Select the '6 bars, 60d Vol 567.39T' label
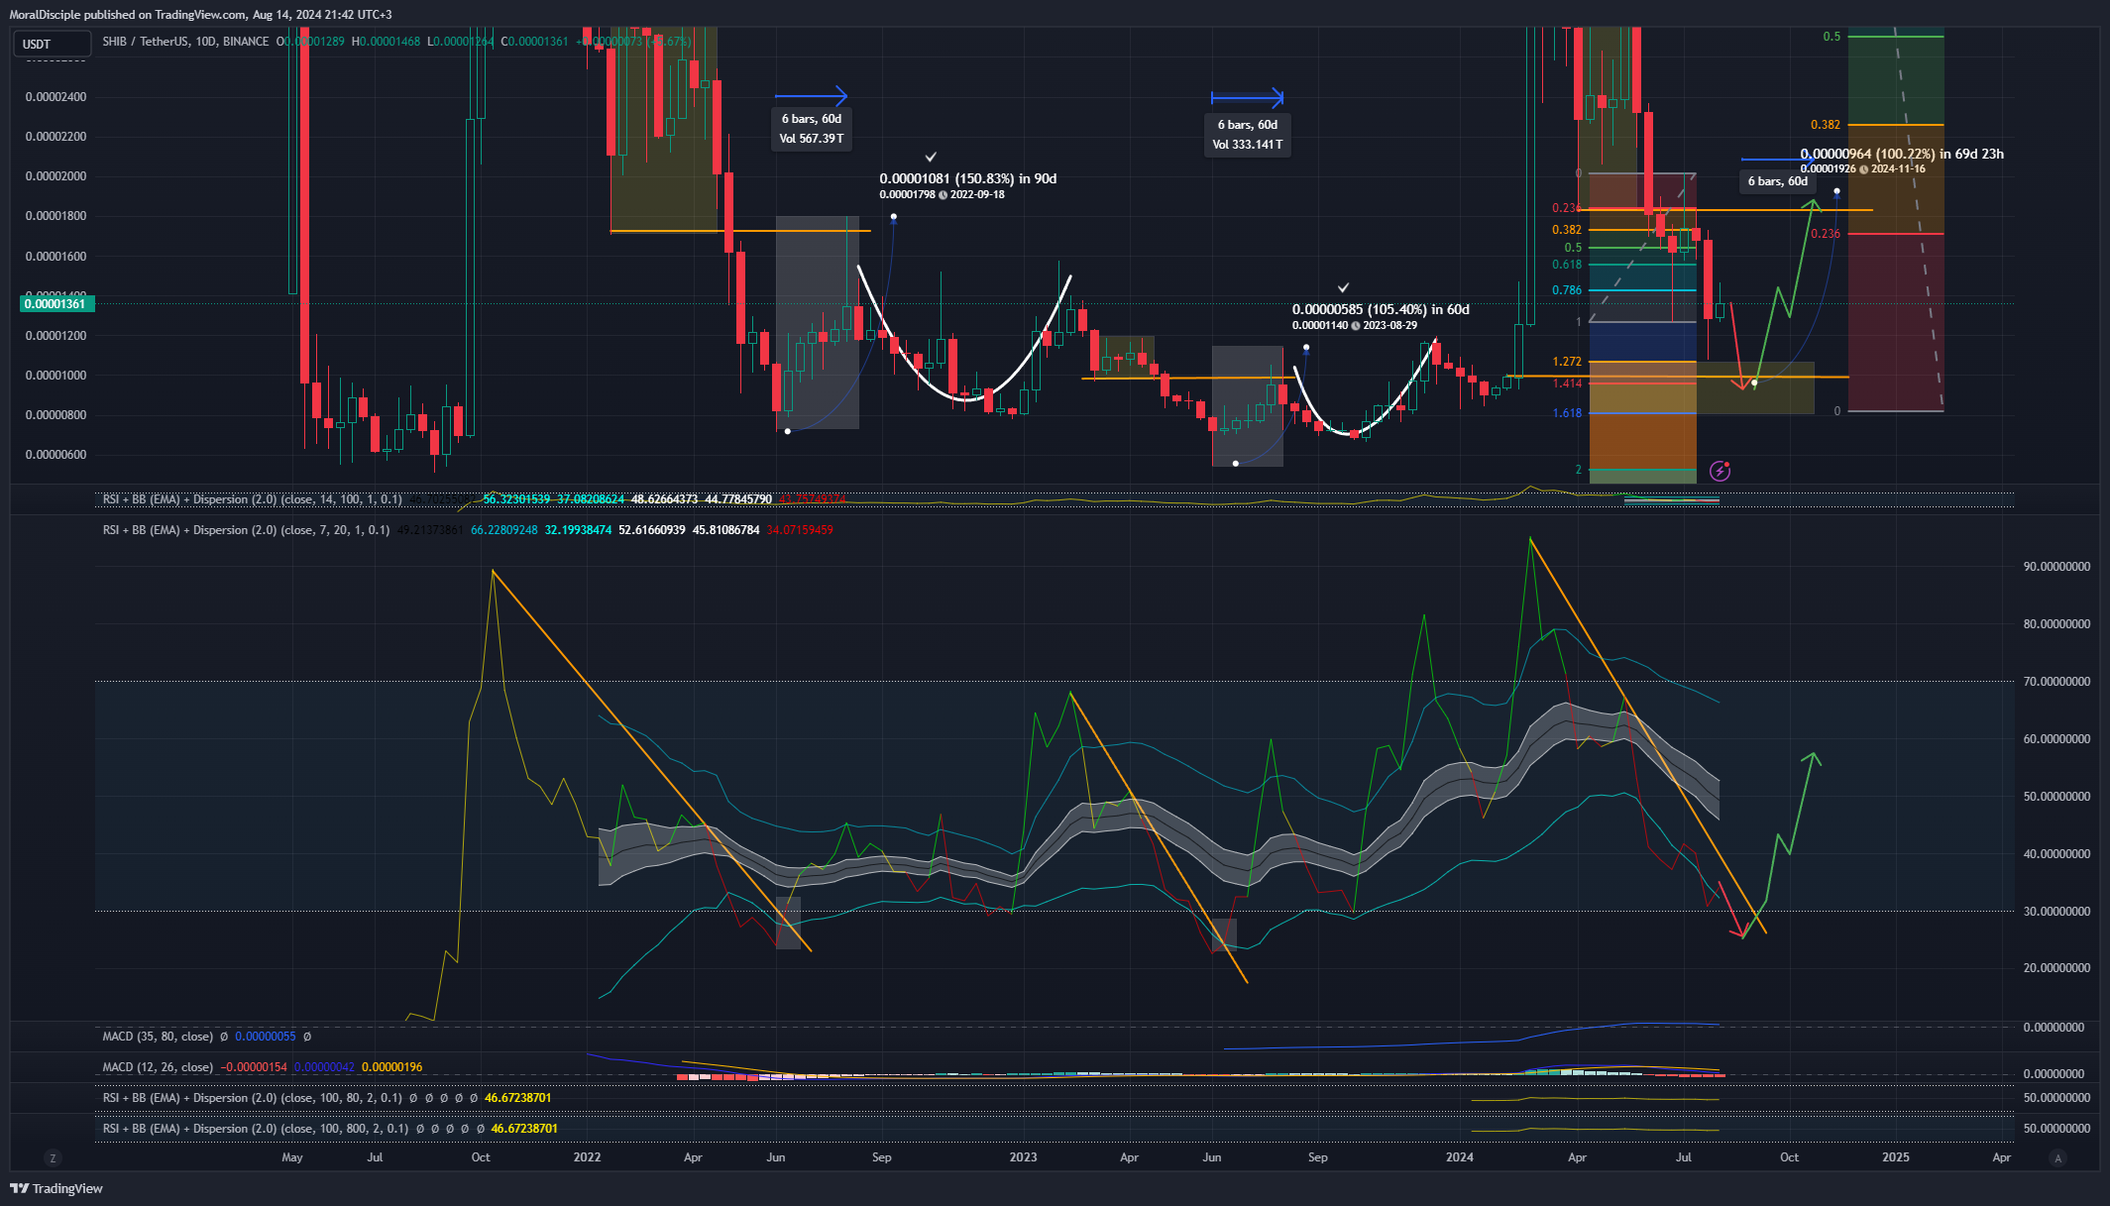This screenshot has width=2110, height=1206. tap(812, 129)
